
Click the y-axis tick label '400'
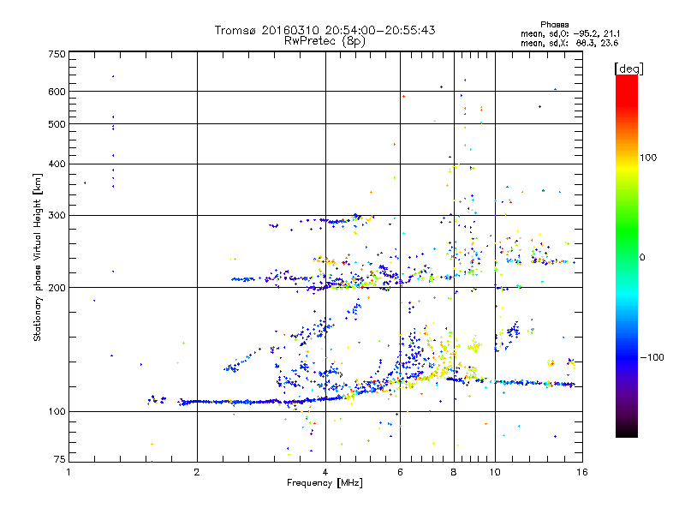57,164
